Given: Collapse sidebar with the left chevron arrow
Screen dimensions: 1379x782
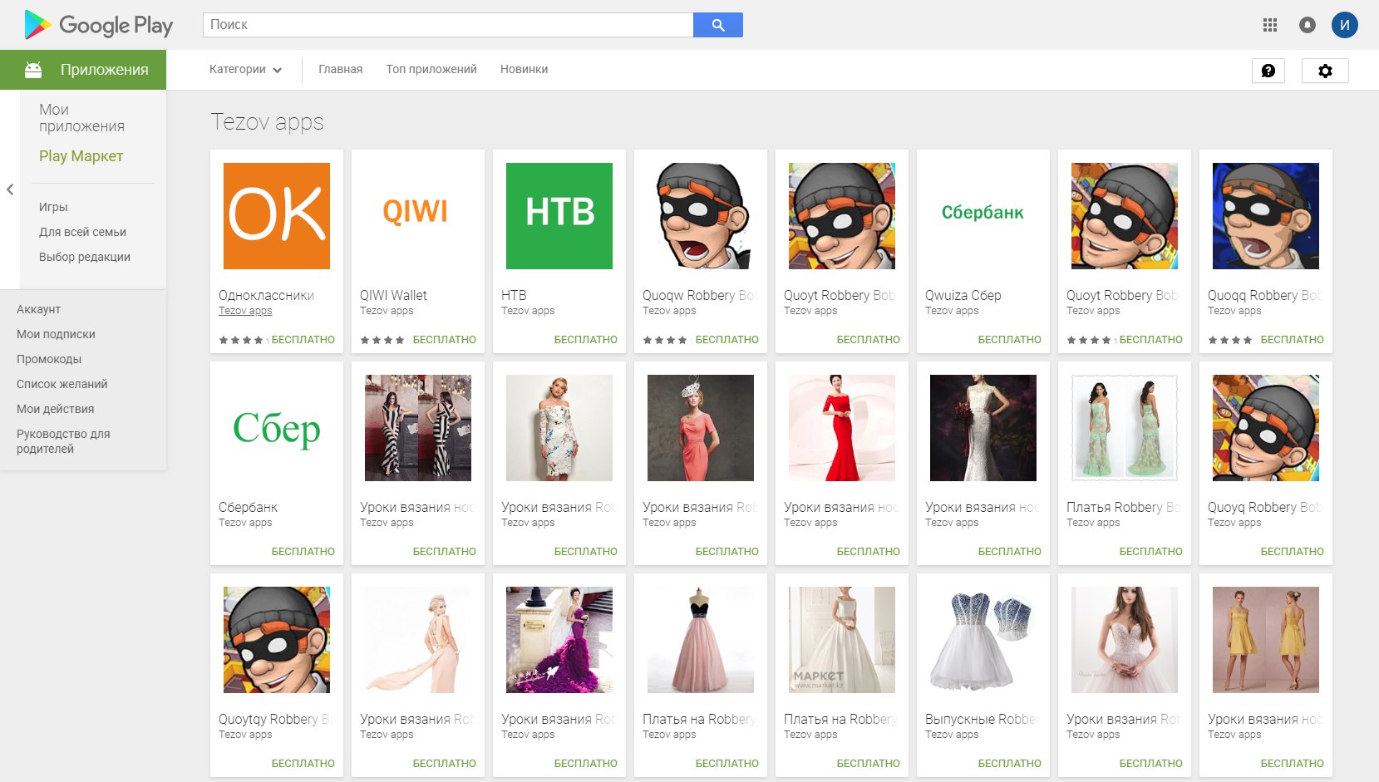Looking at the screenshot, I should click(x=10, y=189).
